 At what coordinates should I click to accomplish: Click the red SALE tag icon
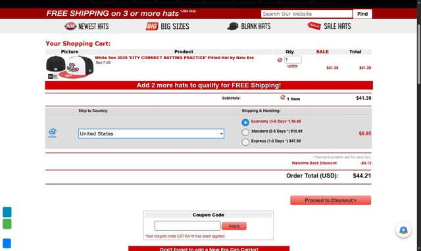click(x=314, y=26)
